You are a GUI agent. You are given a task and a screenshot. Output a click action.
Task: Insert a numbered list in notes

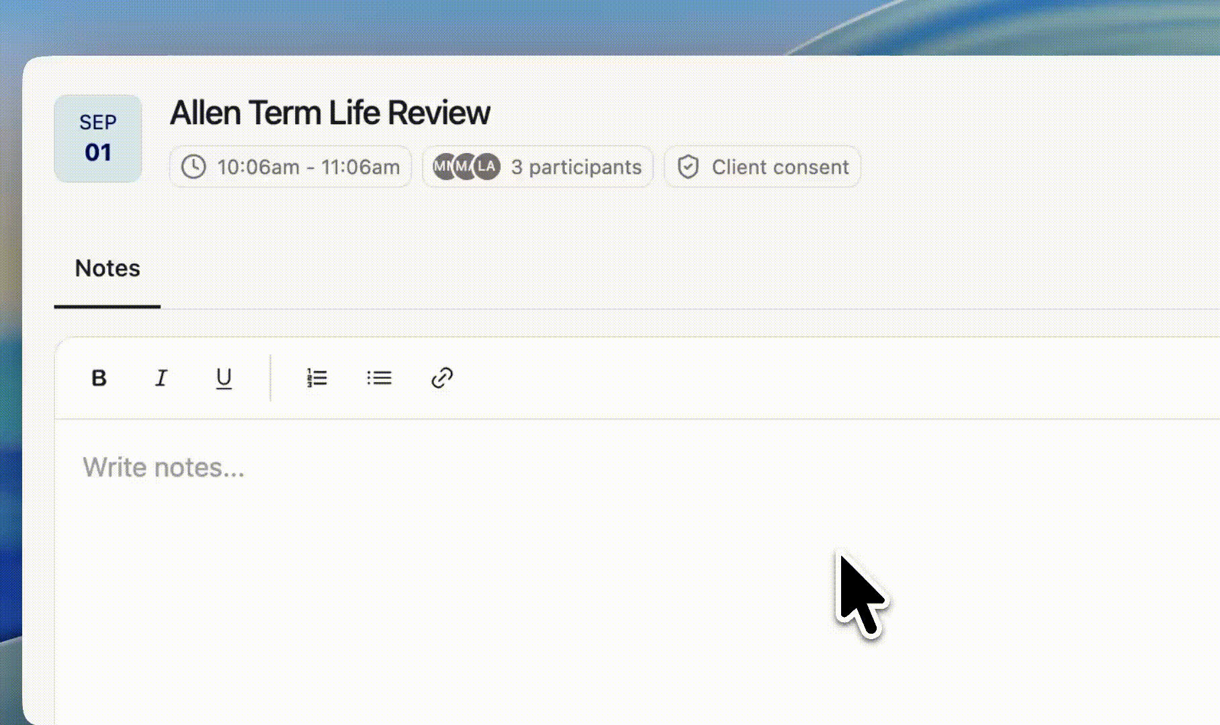316,378
